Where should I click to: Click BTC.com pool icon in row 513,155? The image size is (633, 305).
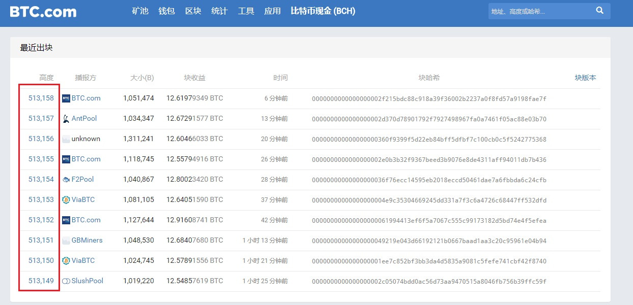(x=66, y=159)
